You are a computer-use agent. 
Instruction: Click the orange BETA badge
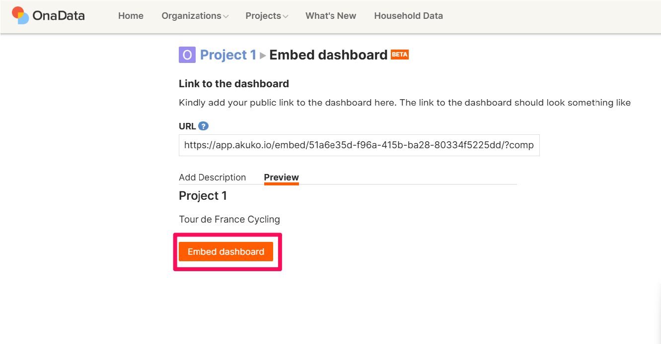coord(400,55)
